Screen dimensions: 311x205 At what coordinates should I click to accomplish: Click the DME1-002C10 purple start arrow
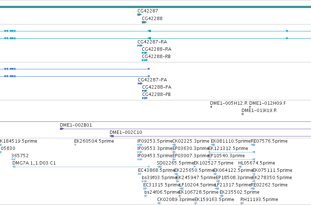112,136
